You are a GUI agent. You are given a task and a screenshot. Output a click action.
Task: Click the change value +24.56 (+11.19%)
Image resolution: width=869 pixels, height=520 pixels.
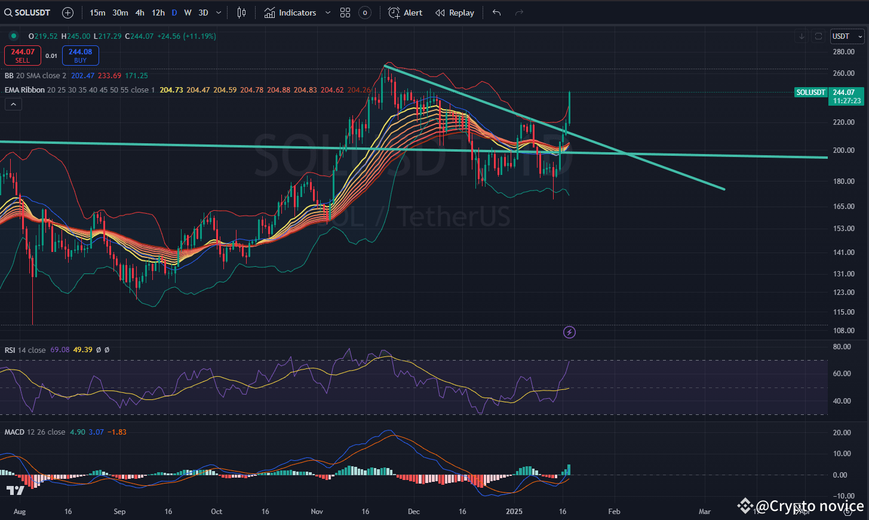(x=186, y=36)
